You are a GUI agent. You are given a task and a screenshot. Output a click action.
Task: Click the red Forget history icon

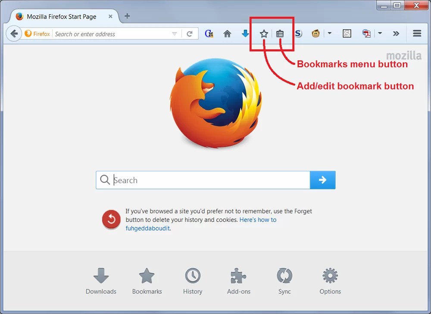[111, 220]
